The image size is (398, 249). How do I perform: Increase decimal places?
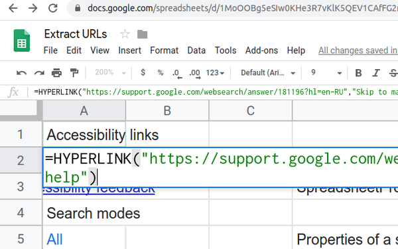195,74
